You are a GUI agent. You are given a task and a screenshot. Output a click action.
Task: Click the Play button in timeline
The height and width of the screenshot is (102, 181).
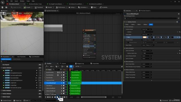(x=57, y=97)
